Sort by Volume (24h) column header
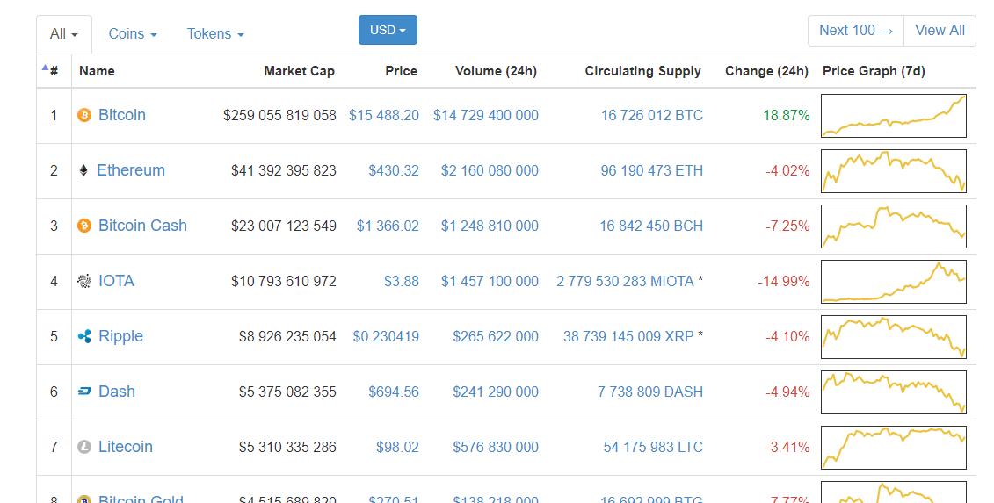Screen dimensions: 994x503 point(496,71)
